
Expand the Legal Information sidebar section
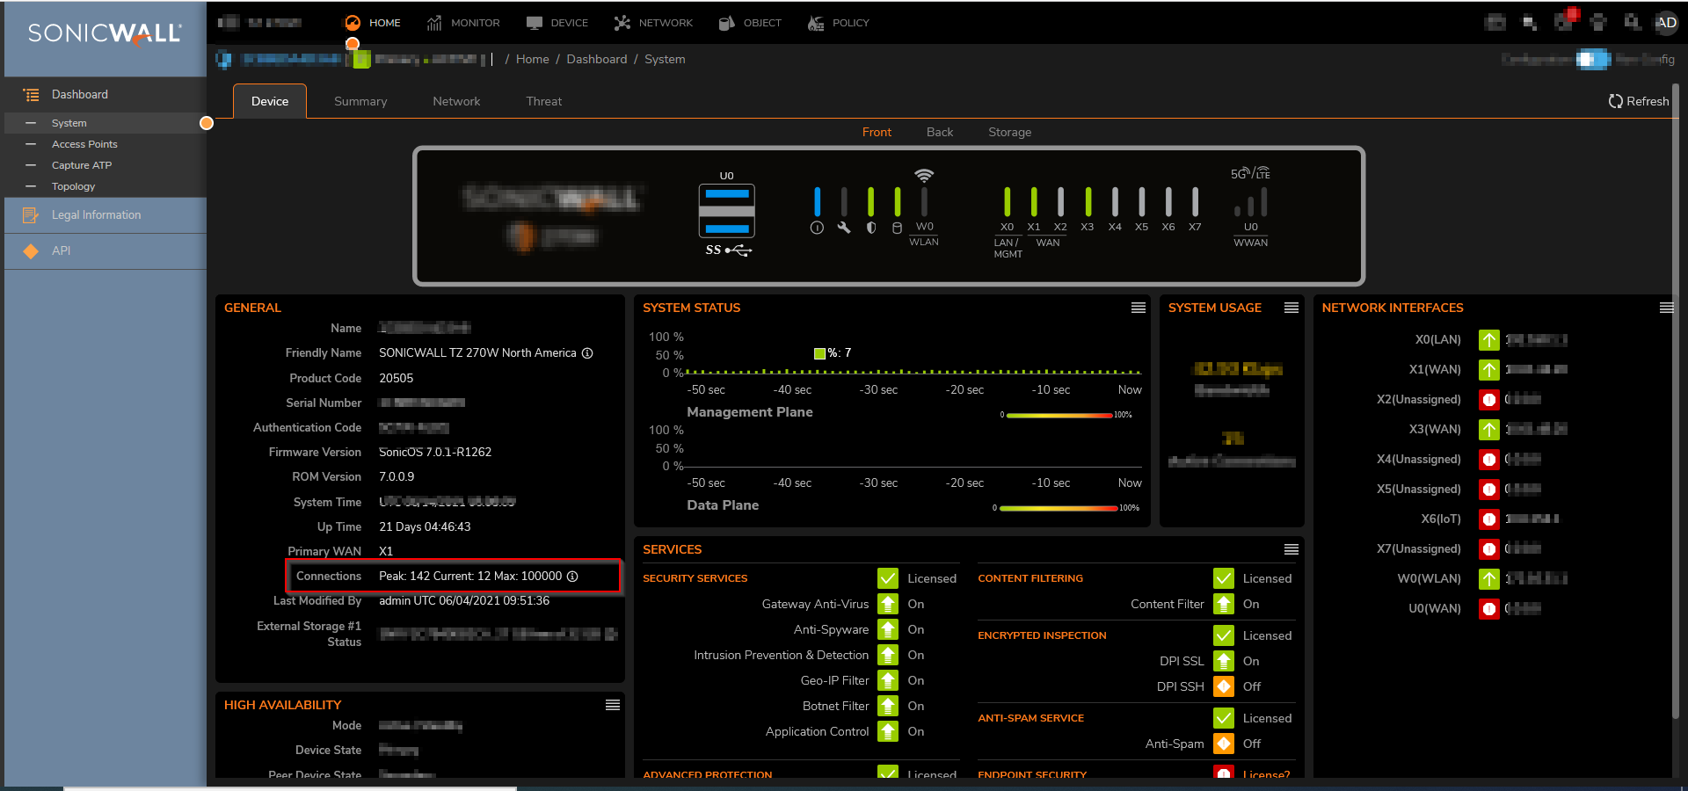(x=105, y=214)
